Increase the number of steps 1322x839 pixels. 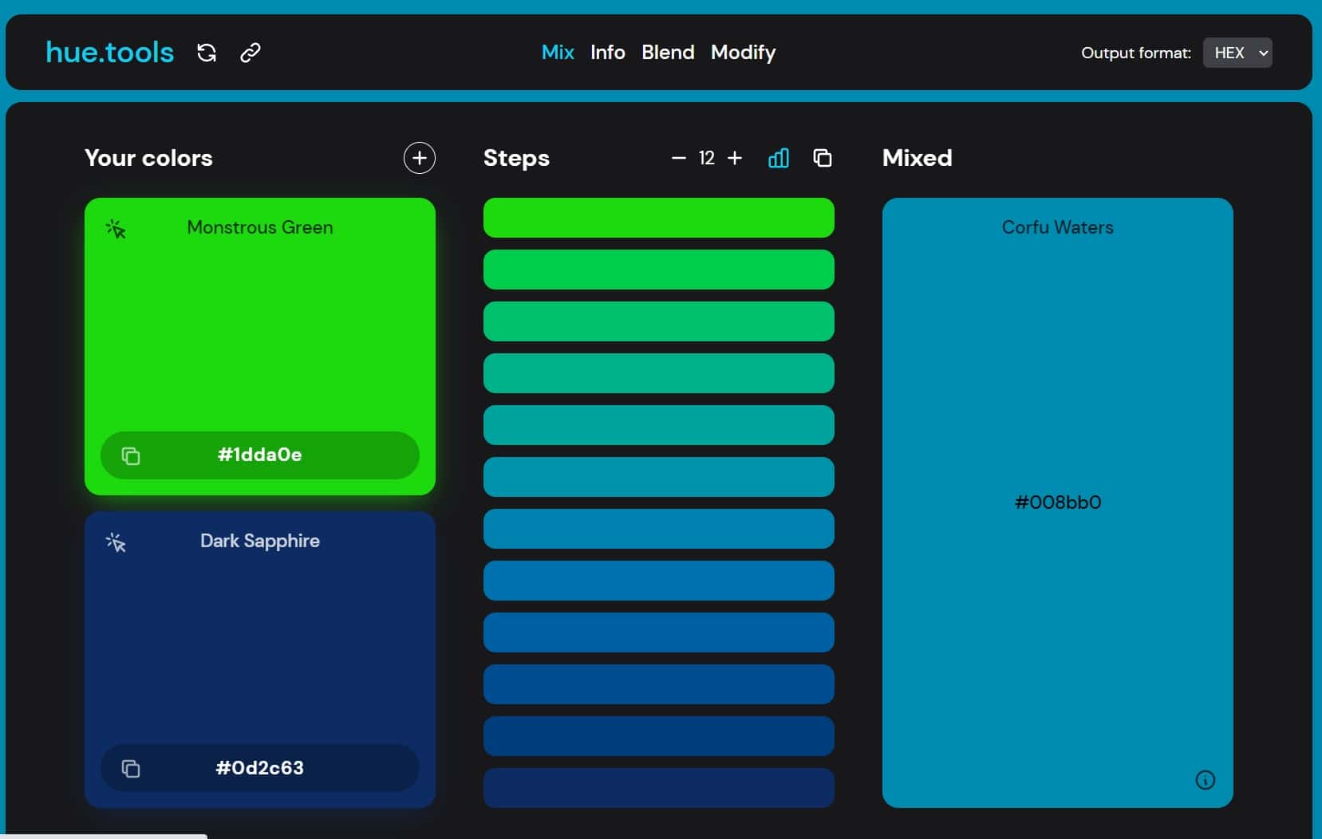pyautogui.click(x=734, y=158)
